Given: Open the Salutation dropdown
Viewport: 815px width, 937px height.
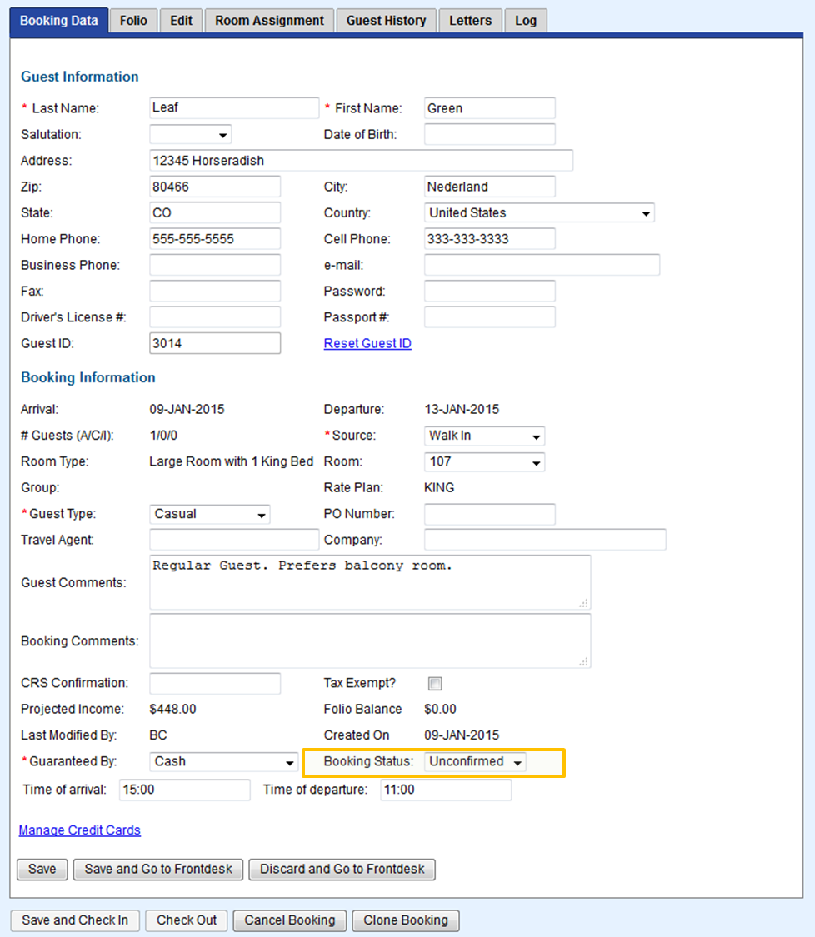Looking at the screenshot, I should click(191, 135).
